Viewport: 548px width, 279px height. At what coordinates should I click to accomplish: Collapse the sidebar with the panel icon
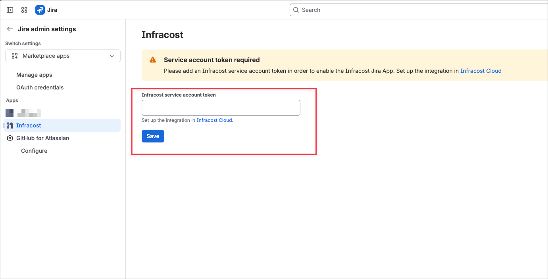point(10,10)
